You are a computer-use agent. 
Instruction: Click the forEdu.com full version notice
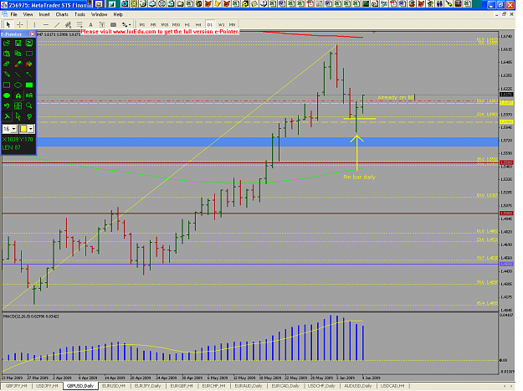pyautogui.click(x=160, y=32)
